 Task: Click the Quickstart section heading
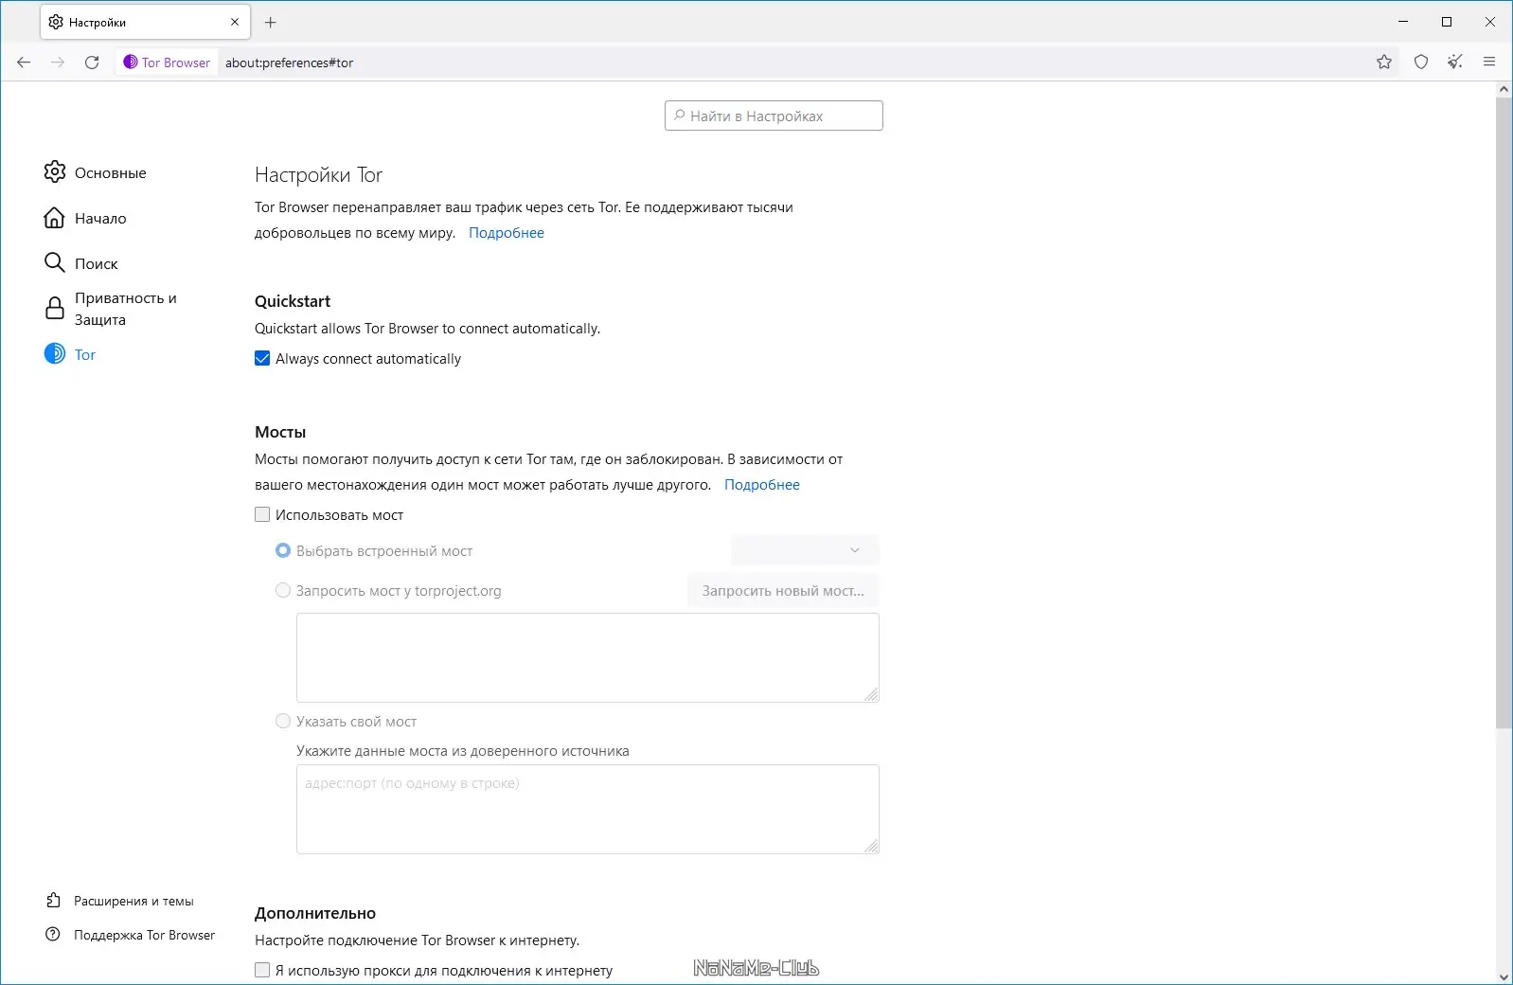coord(293,301)
